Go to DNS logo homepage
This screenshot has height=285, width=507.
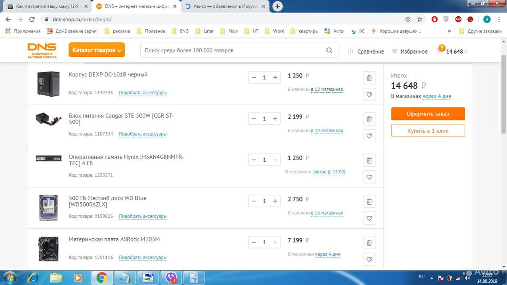[x=42, y=51]
